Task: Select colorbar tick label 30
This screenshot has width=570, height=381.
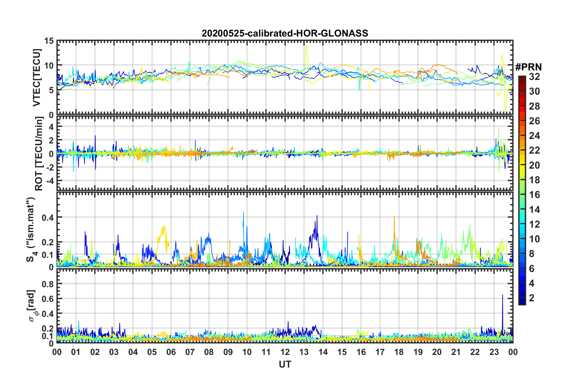Action: 534,91
